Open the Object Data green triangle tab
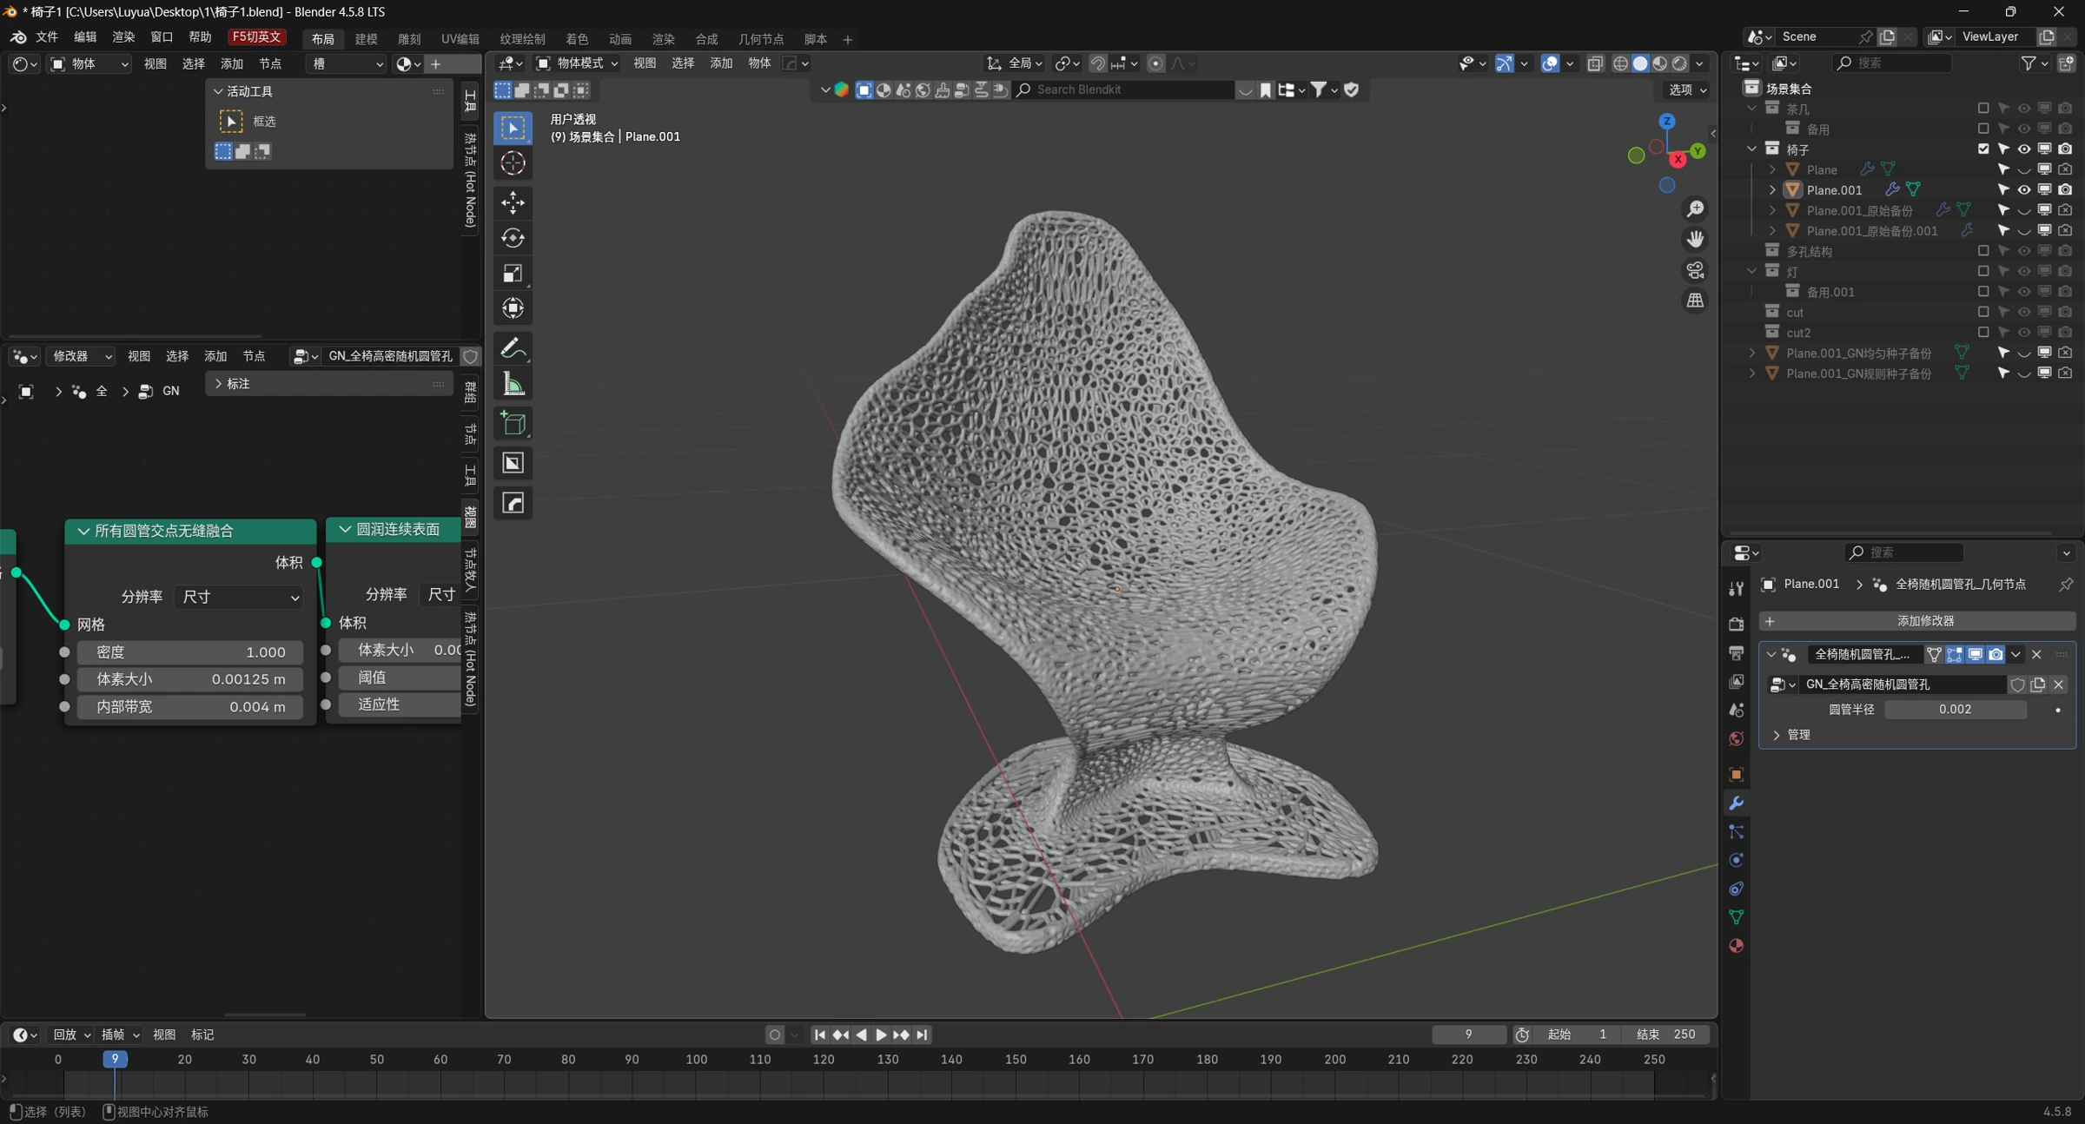Viewport: 2085px width, 1124px height. 1736,917
